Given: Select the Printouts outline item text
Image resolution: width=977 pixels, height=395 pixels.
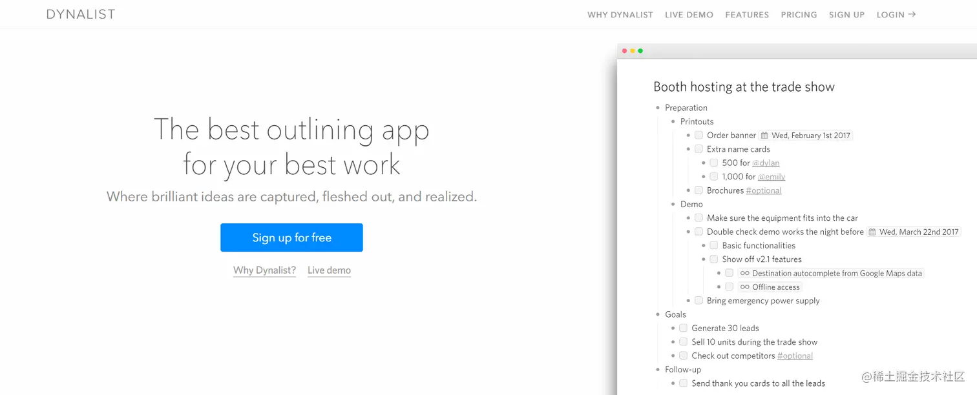Looking at the screenshot, I should point(697,121).
